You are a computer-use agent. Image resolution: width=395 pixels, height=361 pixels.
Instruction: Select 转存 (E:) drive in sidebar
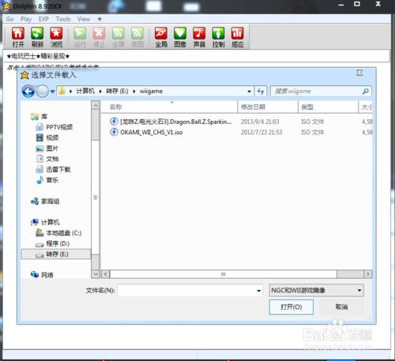point(56,254)
